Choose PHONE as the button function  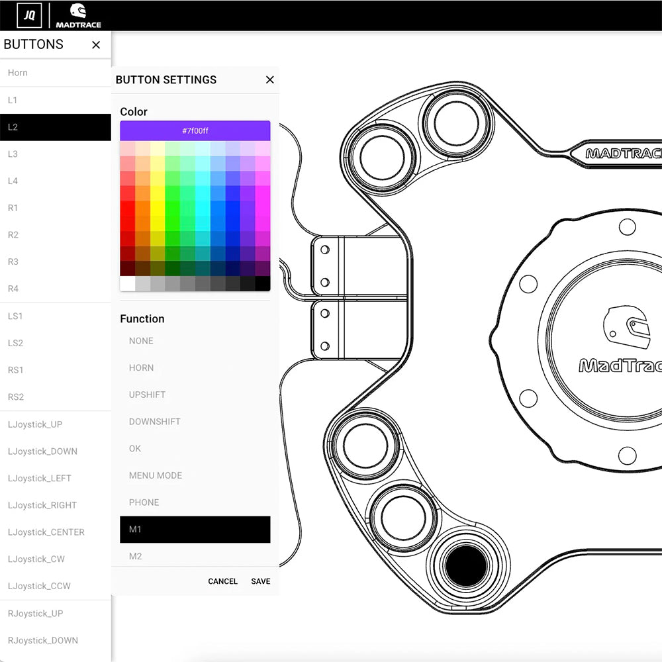click(x=144, y=502)
